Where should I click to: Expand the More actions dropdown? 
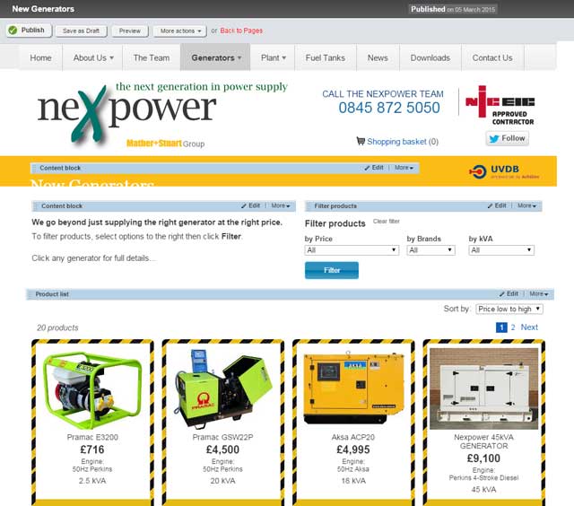click(179, 31)
